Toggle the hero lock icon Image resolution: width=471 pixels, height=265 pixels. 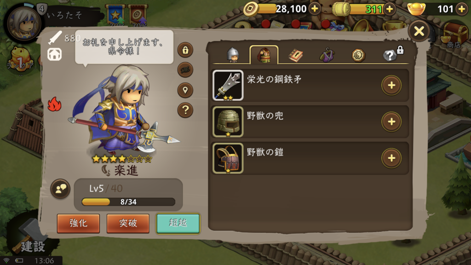coord(185,50)
